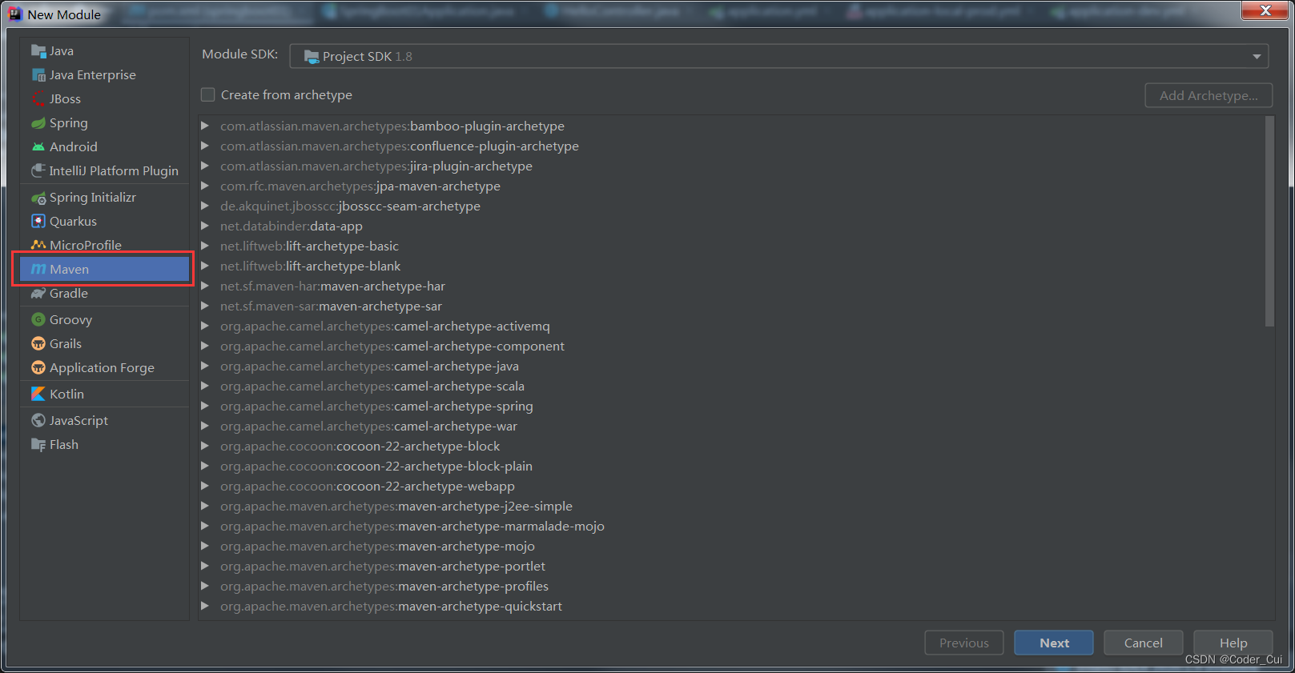Screen dimensions: 1295x673
Task: Click the Help button
Action: pyautogui.click(x=1233, y=643)
